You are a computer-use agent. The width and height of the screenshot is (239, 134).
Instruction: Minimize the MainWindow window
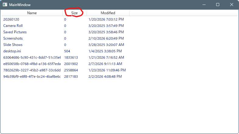tap(203, 5)
